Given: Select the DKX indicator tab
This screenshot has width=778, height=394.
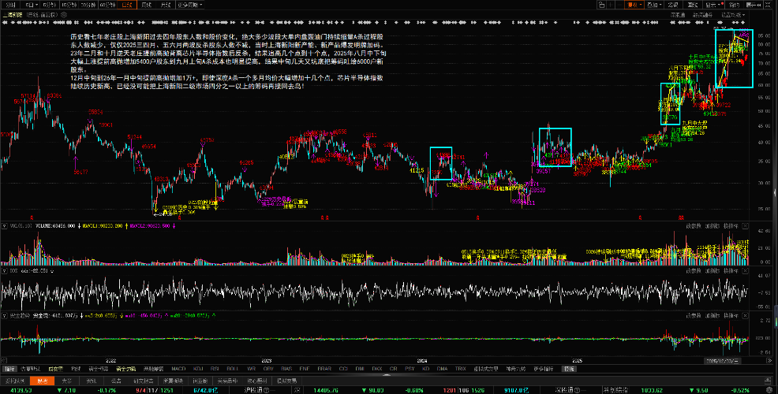Looking at the screenshot, I should [377, 369].
